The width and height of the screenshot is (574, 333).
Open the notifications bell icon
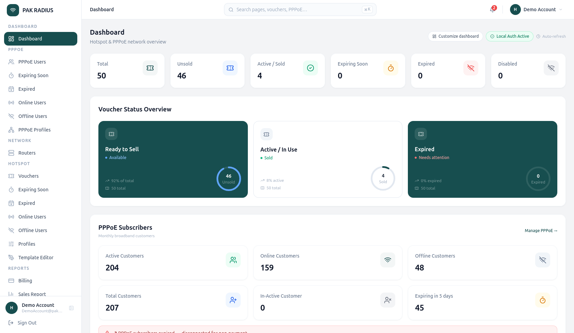click(492, 10)
